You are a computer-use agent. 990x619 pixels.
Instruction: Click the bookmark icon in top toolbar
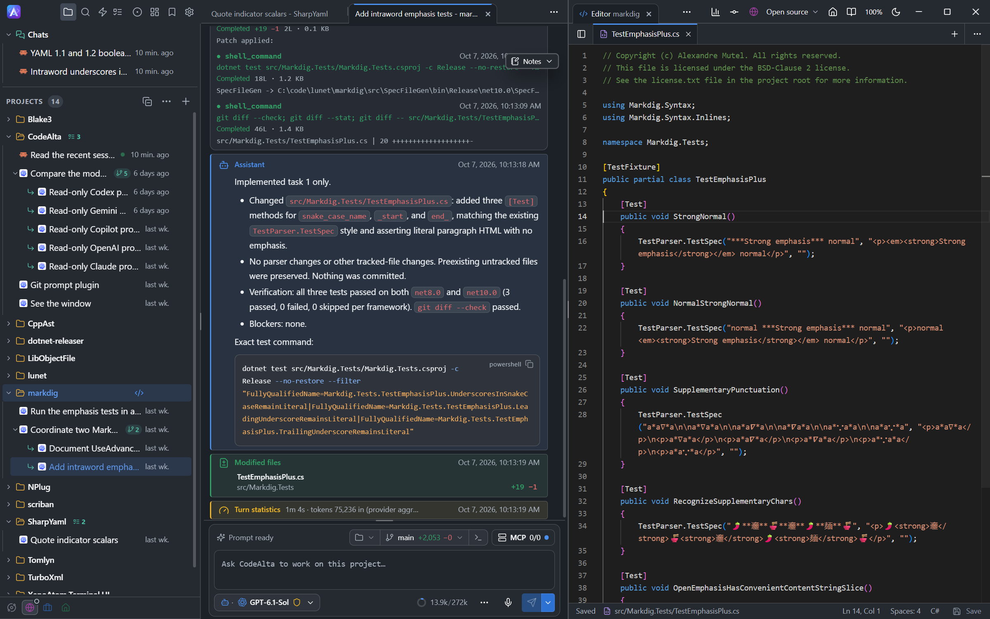(x=172, y=12)
